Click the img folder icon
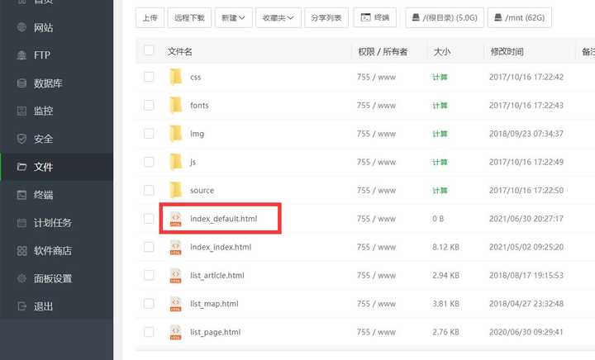 click(x=176, y=134)
